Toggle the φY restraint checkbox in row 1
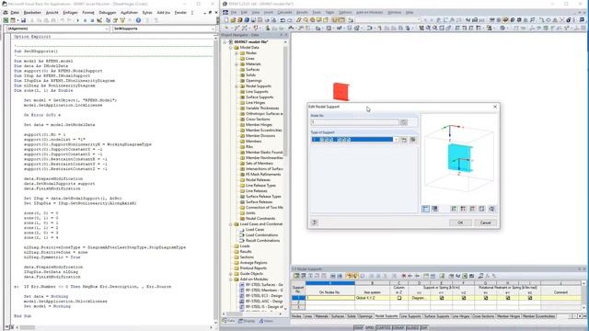589x331 pixels. 508,298
